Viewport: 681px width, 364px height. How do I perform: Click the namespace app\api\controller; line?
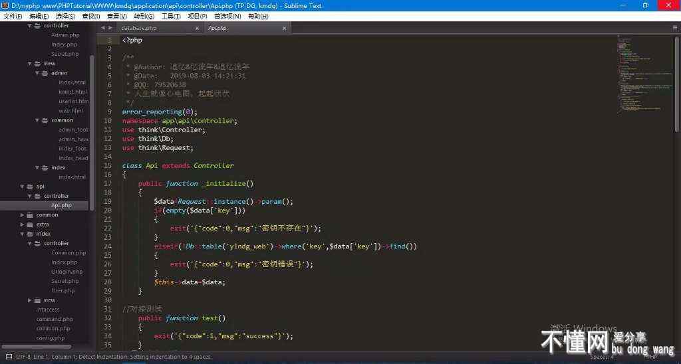[x=180, y=121]
